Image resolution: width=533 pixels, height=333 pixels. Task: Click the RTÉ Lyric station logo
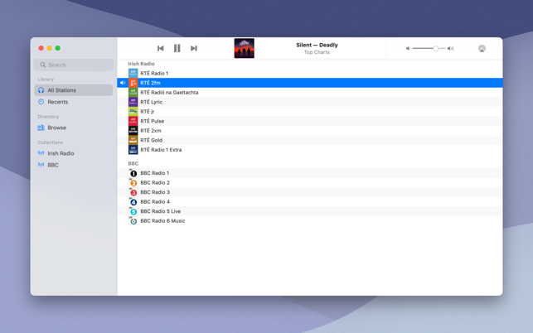click(133, 102)
